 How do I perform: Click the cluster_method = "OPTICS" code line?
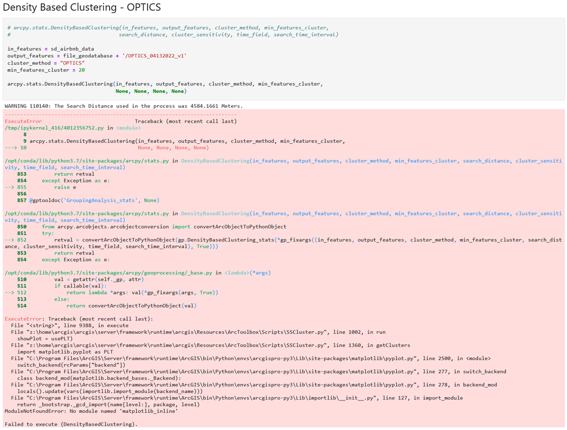pyautogui.click(x=45, y=63)
